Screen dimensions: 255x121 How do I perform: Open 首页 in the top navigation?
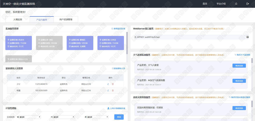[205, 4]
